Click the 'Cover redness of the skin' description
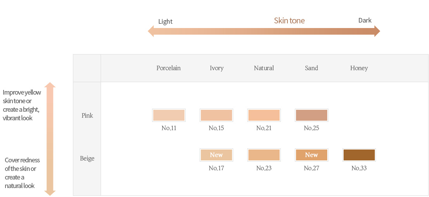 point(22,173)
